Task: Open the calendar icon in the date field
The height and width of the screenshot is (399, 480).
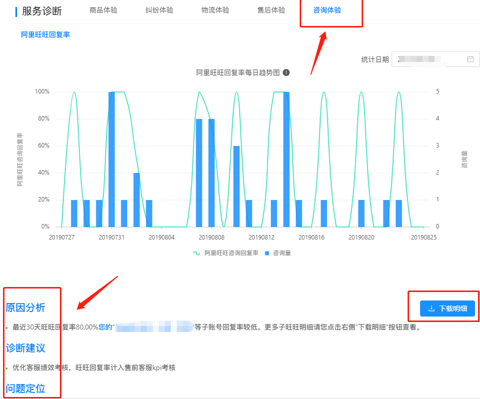Action: coord(470,58)
